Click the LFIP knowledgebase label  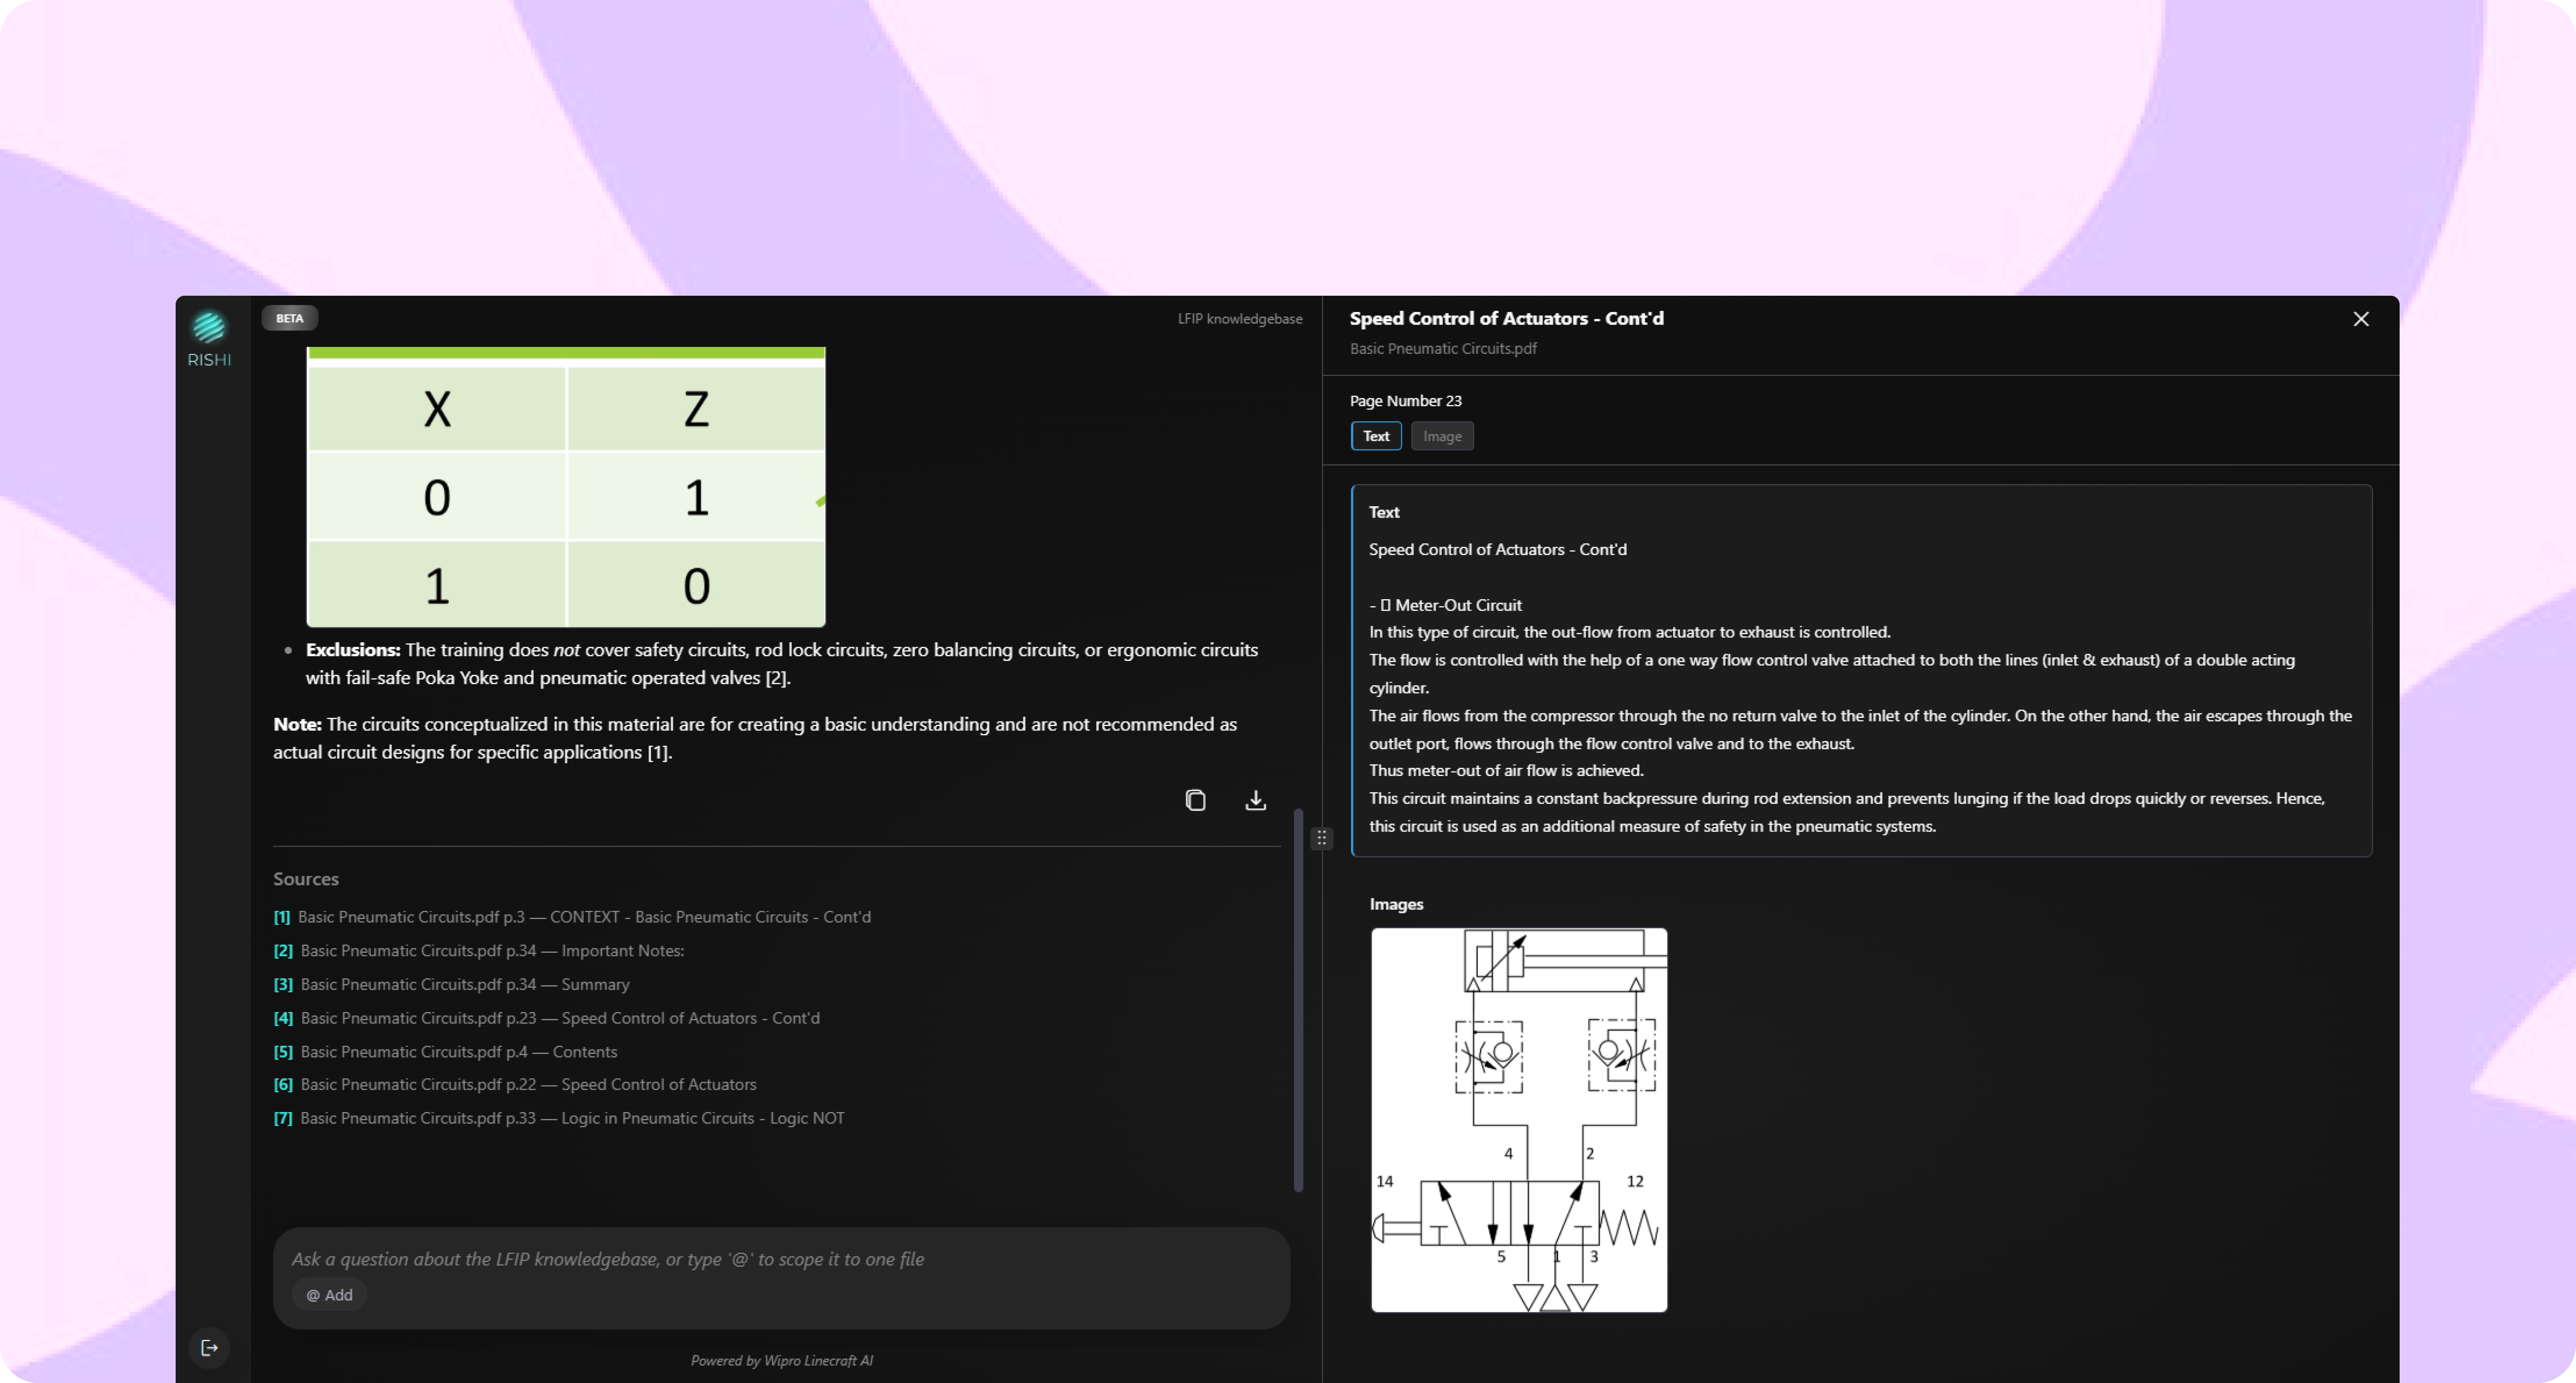point(1240,319)
